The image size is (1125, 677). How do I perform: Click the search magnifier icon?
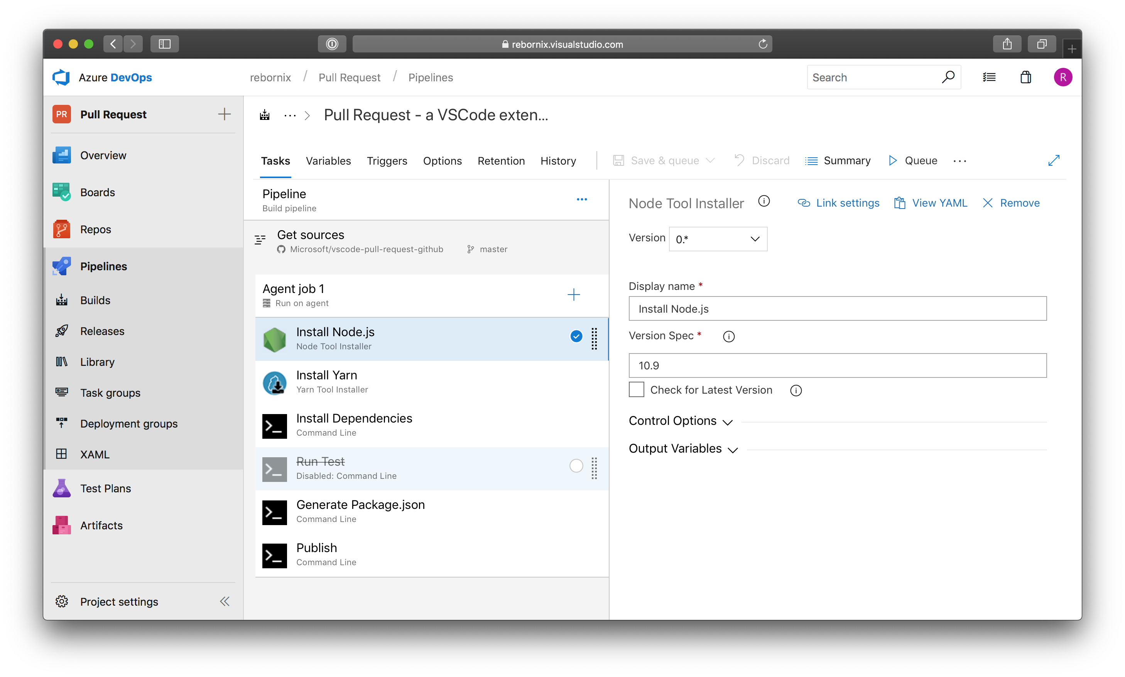948,77
